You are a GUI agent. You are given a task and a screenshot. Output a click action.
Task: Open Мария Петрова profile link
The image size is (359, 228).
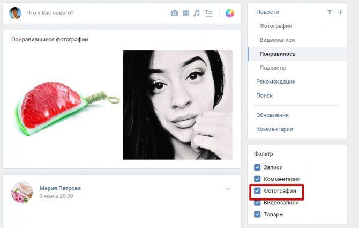pos(60,188)
